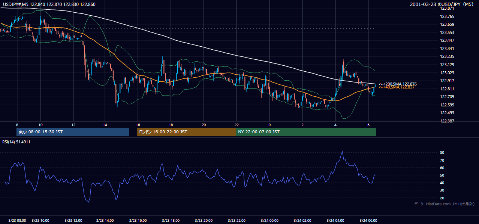479x224 pixels.
Task: Click the RSI(14) 51.4911 indicator label
Action: [16, 142]
